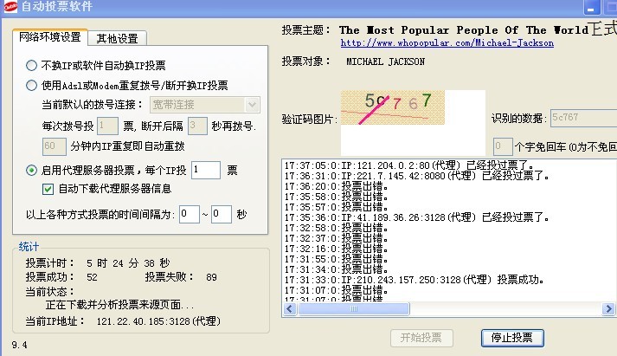This screenshot has height=356, width=617.
Task: Select the 不换IP或软件自动换IP投票 radio option
Action: click(x=32, y=66)
